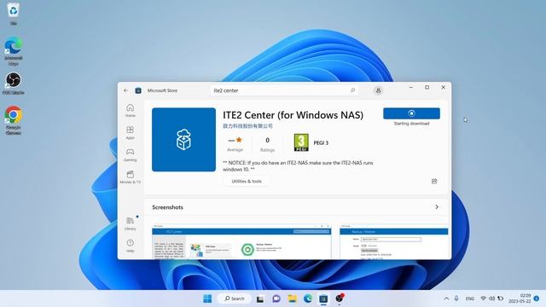Click the PEGI 3 rating badge
Screen dimensions: 546x307
pos(301,142)
